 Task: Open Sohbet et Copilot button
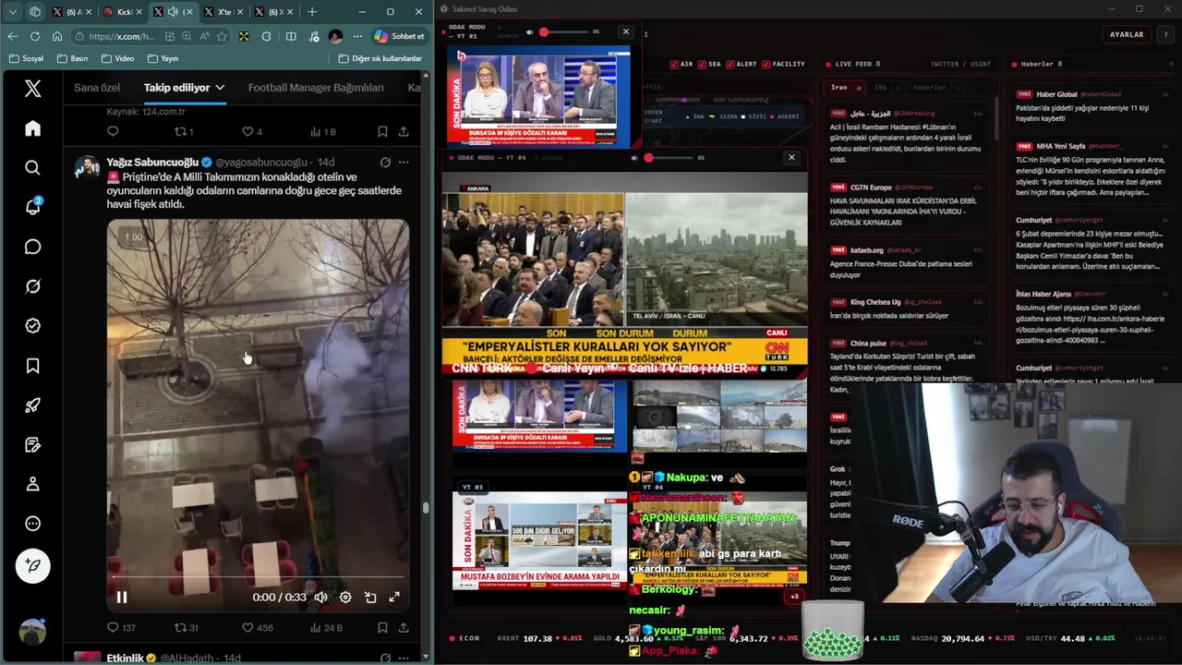pyautogui.click(x=400, y=36)
